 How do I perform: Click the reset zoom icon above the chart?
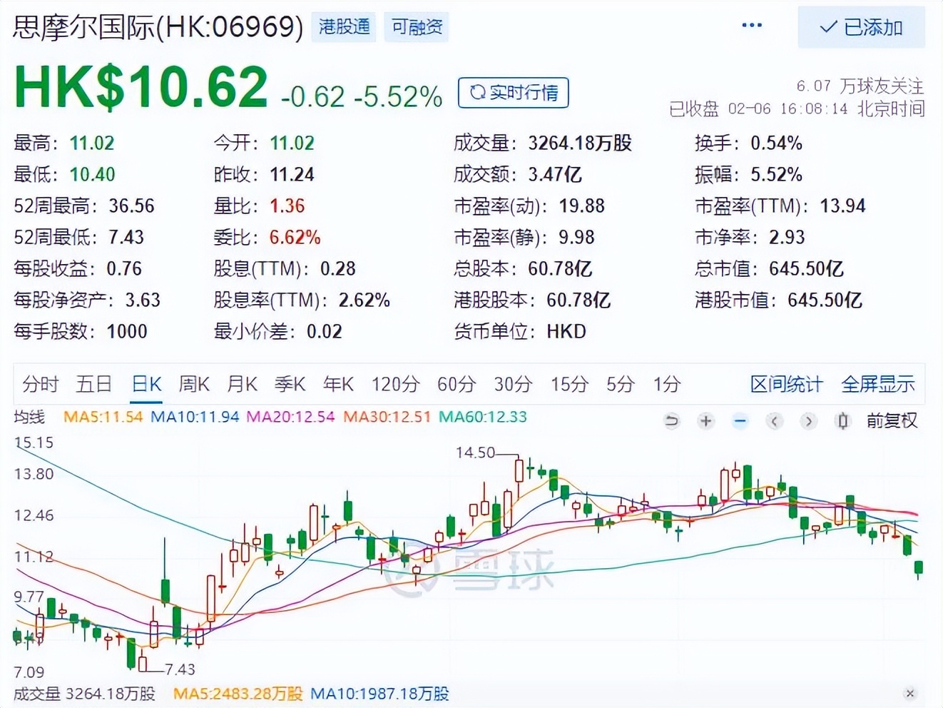point(671,421)
